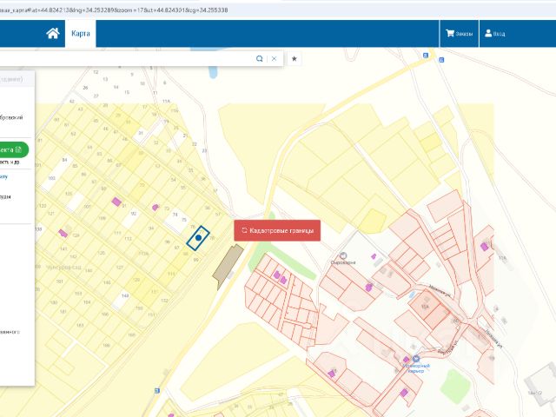556x417 pixels.
Task: Clear the search field with X
Action: 274,58
